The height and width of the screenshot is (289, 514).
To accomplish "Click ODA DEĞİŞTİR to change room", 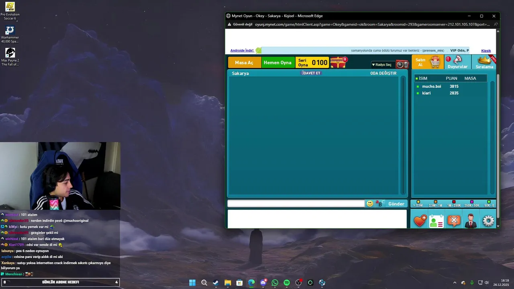I will pyautogui.click(x=383, y=73).
